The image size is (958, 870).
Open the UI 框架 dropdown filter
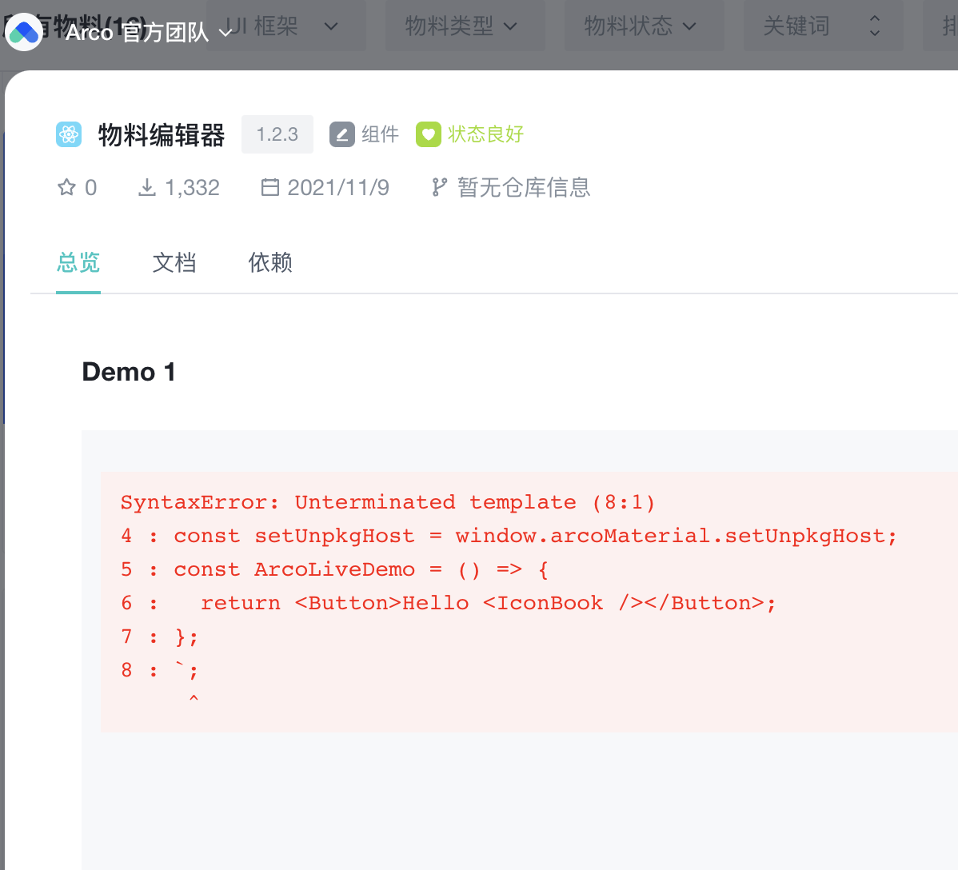coord(286,26)
